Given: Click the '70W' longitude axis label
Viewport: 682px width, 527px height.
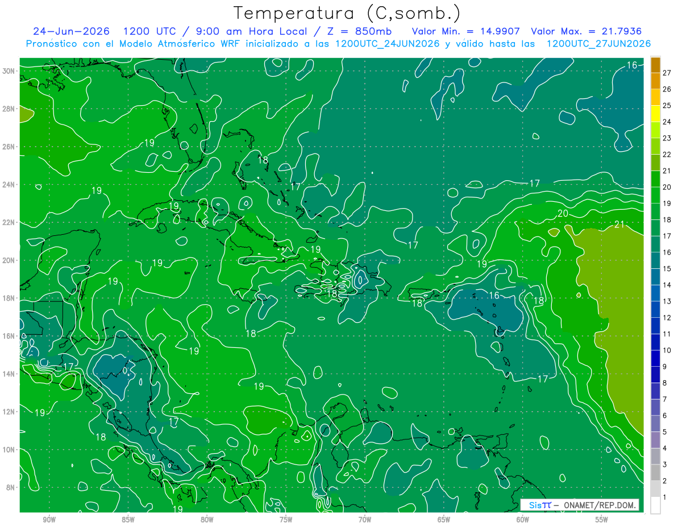Looking at the screenshot, I should pyautogui.click(x=365, y=520).
